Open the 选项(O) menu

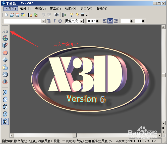click(x=71, y=9)
